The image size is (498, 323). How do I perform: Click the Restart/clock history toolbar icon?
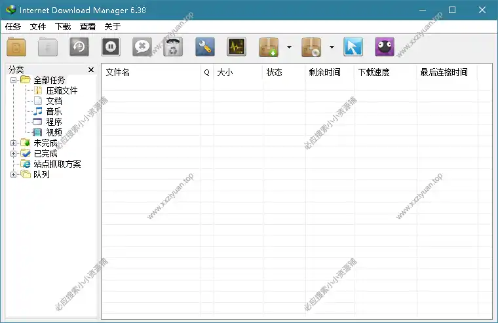pyautogui.click(x=79, y=47)
